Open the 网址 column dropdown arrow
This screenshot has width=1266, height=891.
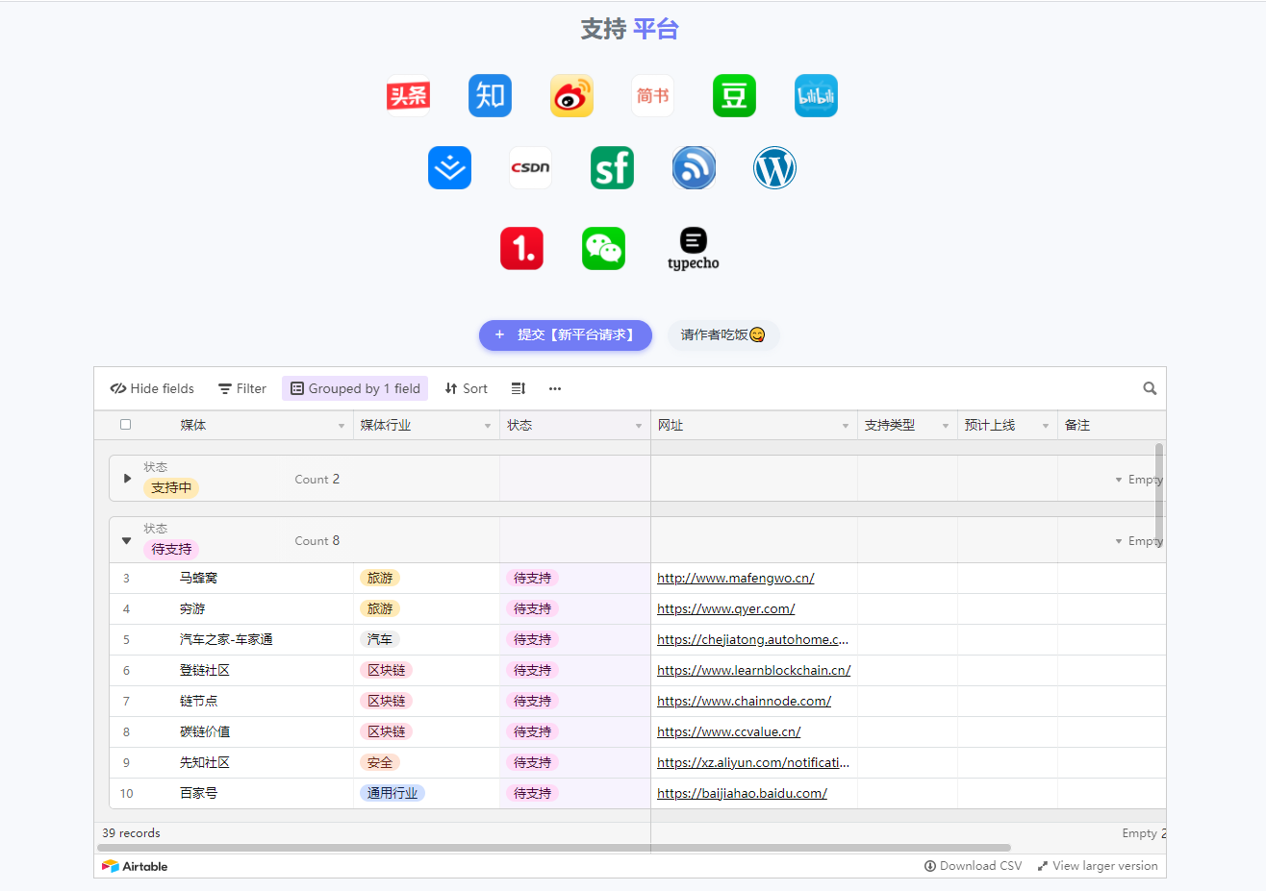846,426
